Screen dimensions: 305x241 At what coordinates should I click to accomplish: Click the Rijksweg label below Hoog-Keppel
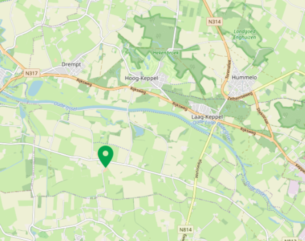[138, 91]
